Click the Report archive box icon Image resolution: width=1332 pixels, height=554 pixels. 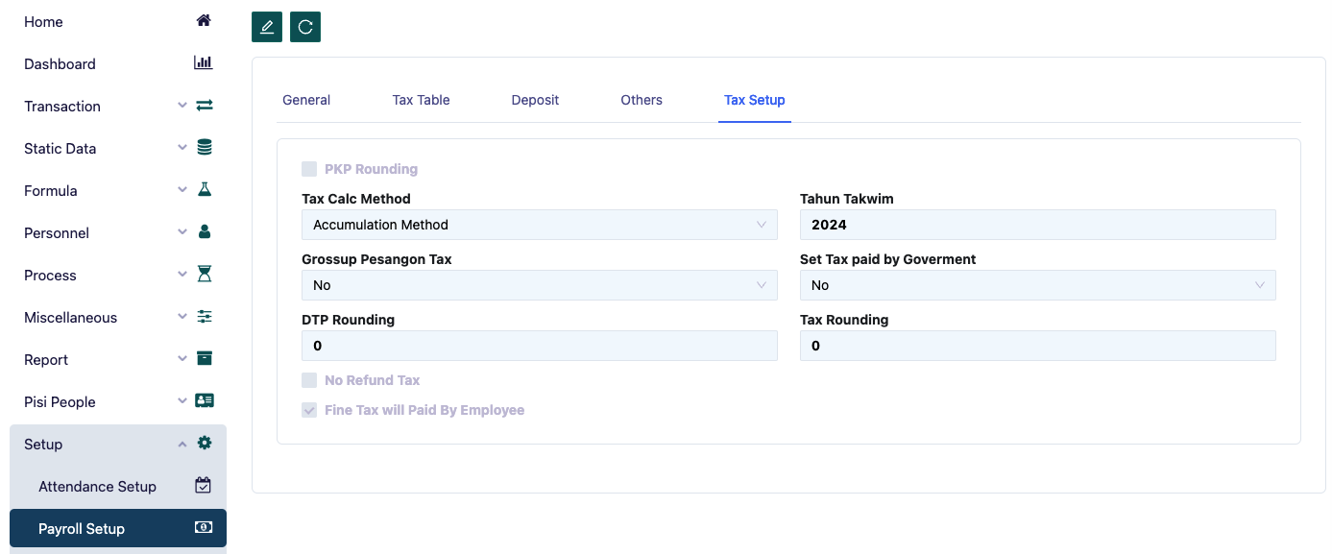204,359
